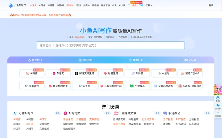Open the 标题生成 tag icon app
The width and height of the screenshot is (222, 138).
pos(111,73)
